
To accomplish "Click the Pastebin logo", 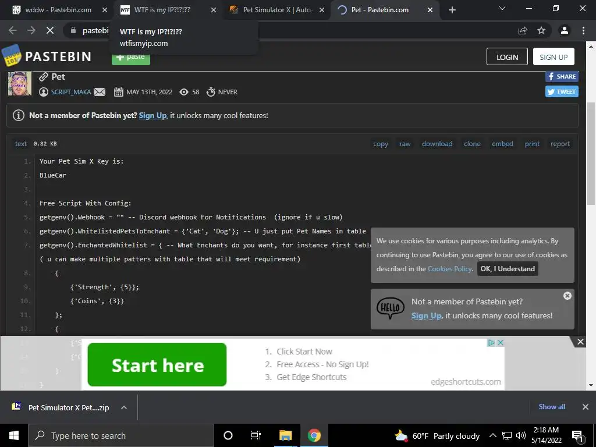I will [x=47, y=56].
